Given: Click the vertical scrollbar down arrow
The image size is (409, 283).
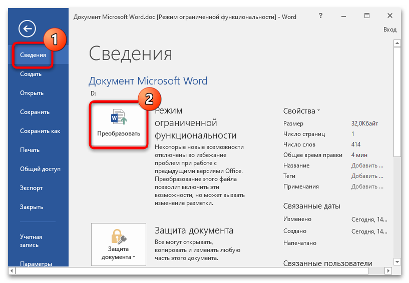Looking at the screenshot, I should tap(397, 262).
